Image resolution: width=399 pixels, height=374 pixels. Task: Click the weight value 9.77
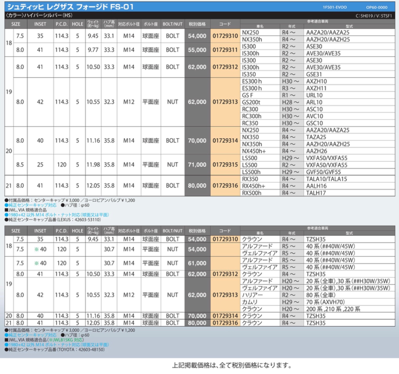pyautogui.click(x=93, y=50)
